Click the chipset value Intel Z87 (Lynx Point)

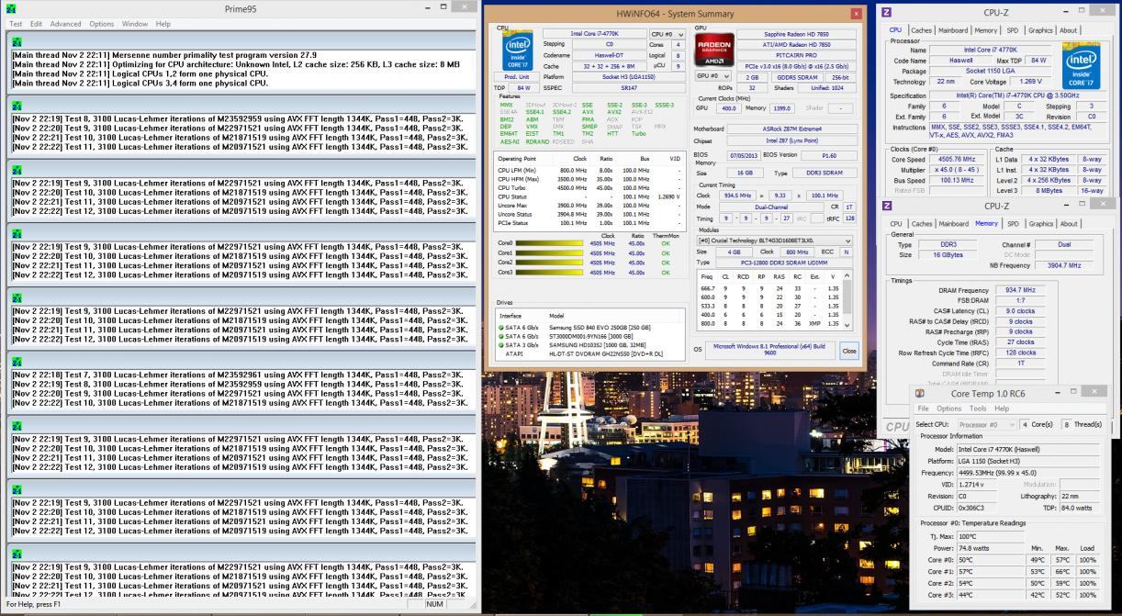[791, 140]
